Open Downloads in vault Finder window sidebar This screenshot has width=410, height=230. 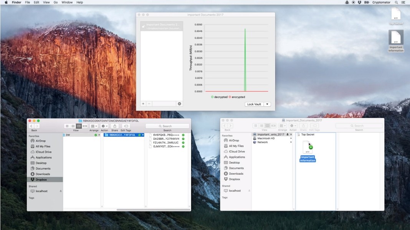(236, 174)
